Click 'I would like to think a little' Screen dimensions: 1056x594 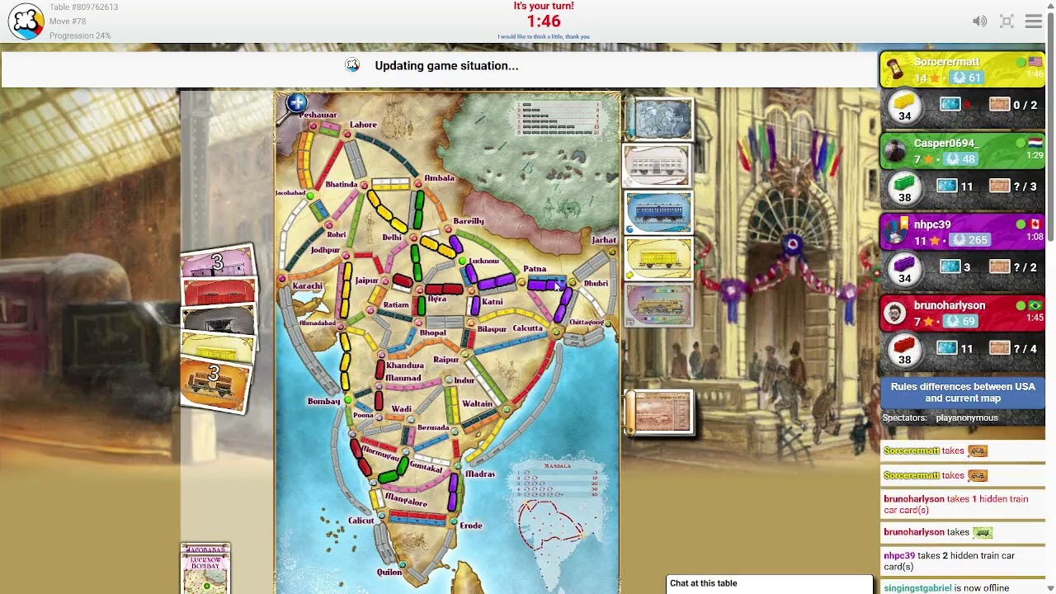pyautogui.click(x=544, y=36)
